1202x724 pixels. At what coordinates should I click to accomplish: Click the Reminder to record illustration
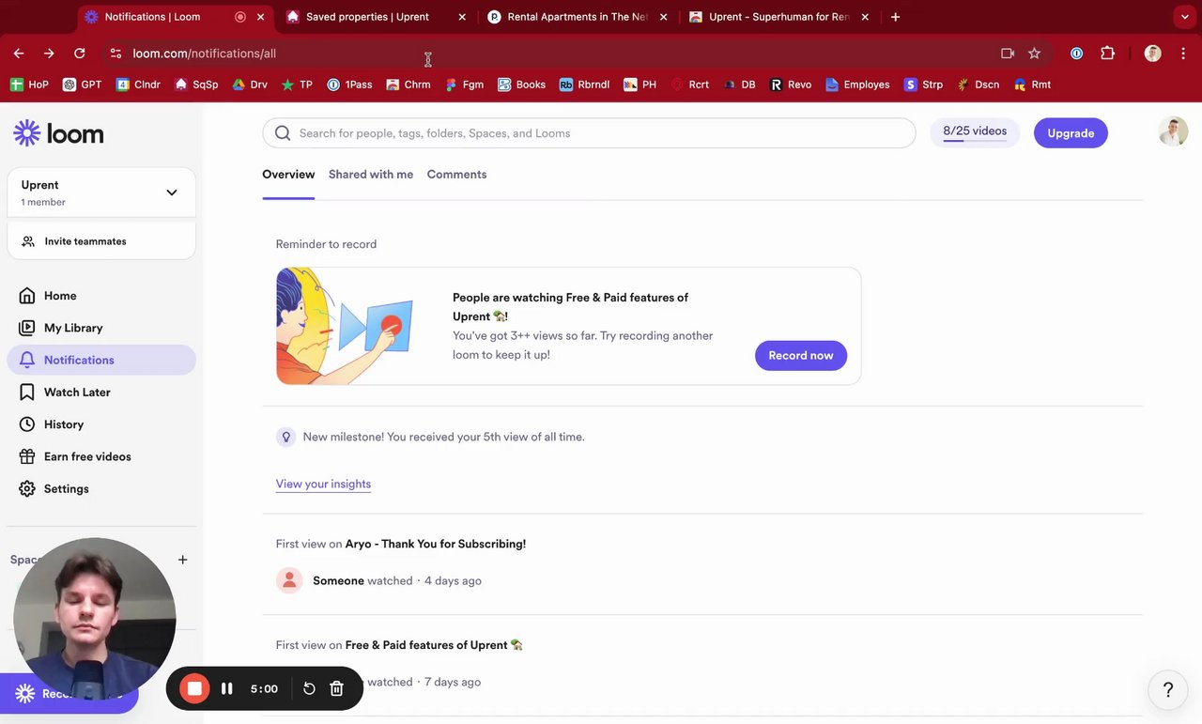tap(346, 326)
